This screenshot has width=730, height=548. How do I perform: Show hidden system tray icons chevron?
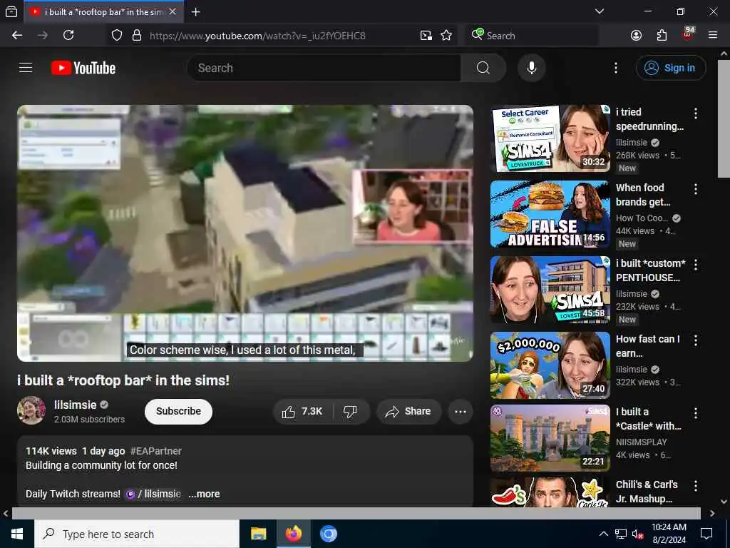pyautogui.click(x=603, y=534)
